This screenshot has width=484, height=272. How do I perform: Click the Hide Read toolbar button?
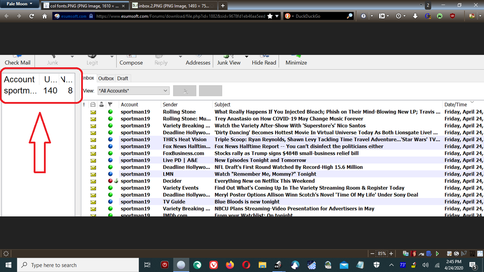[264, 61]
